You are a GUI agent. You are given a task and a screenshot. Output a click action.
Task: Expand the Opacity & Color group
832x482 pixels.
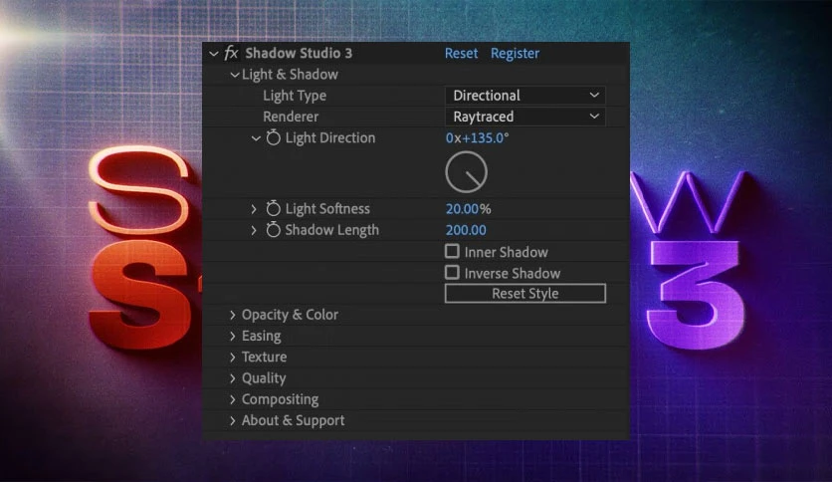click(233, 315)
